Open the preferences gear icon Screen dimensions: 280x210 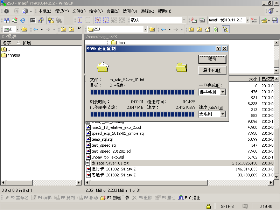7,11
